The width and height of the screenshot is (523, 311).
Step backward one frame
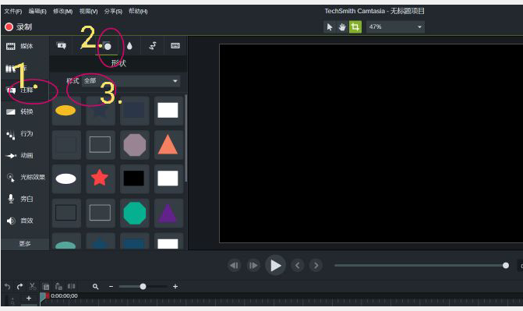click(x=234, y=266)
